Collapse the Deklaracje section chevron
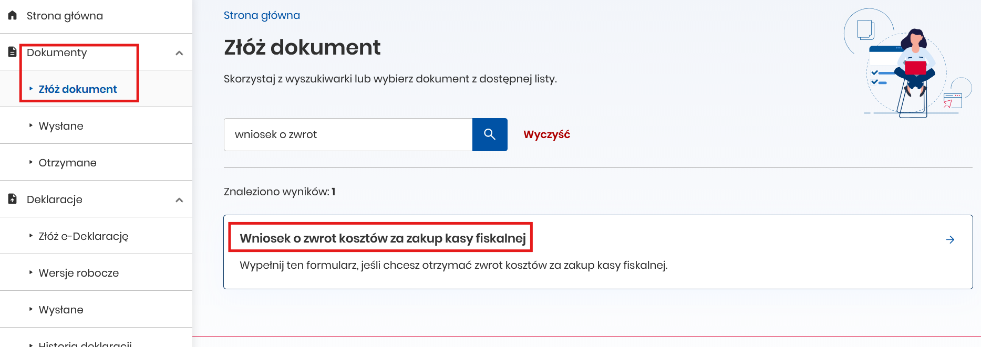This screenshot has width=981, height=347. point(179,200)
